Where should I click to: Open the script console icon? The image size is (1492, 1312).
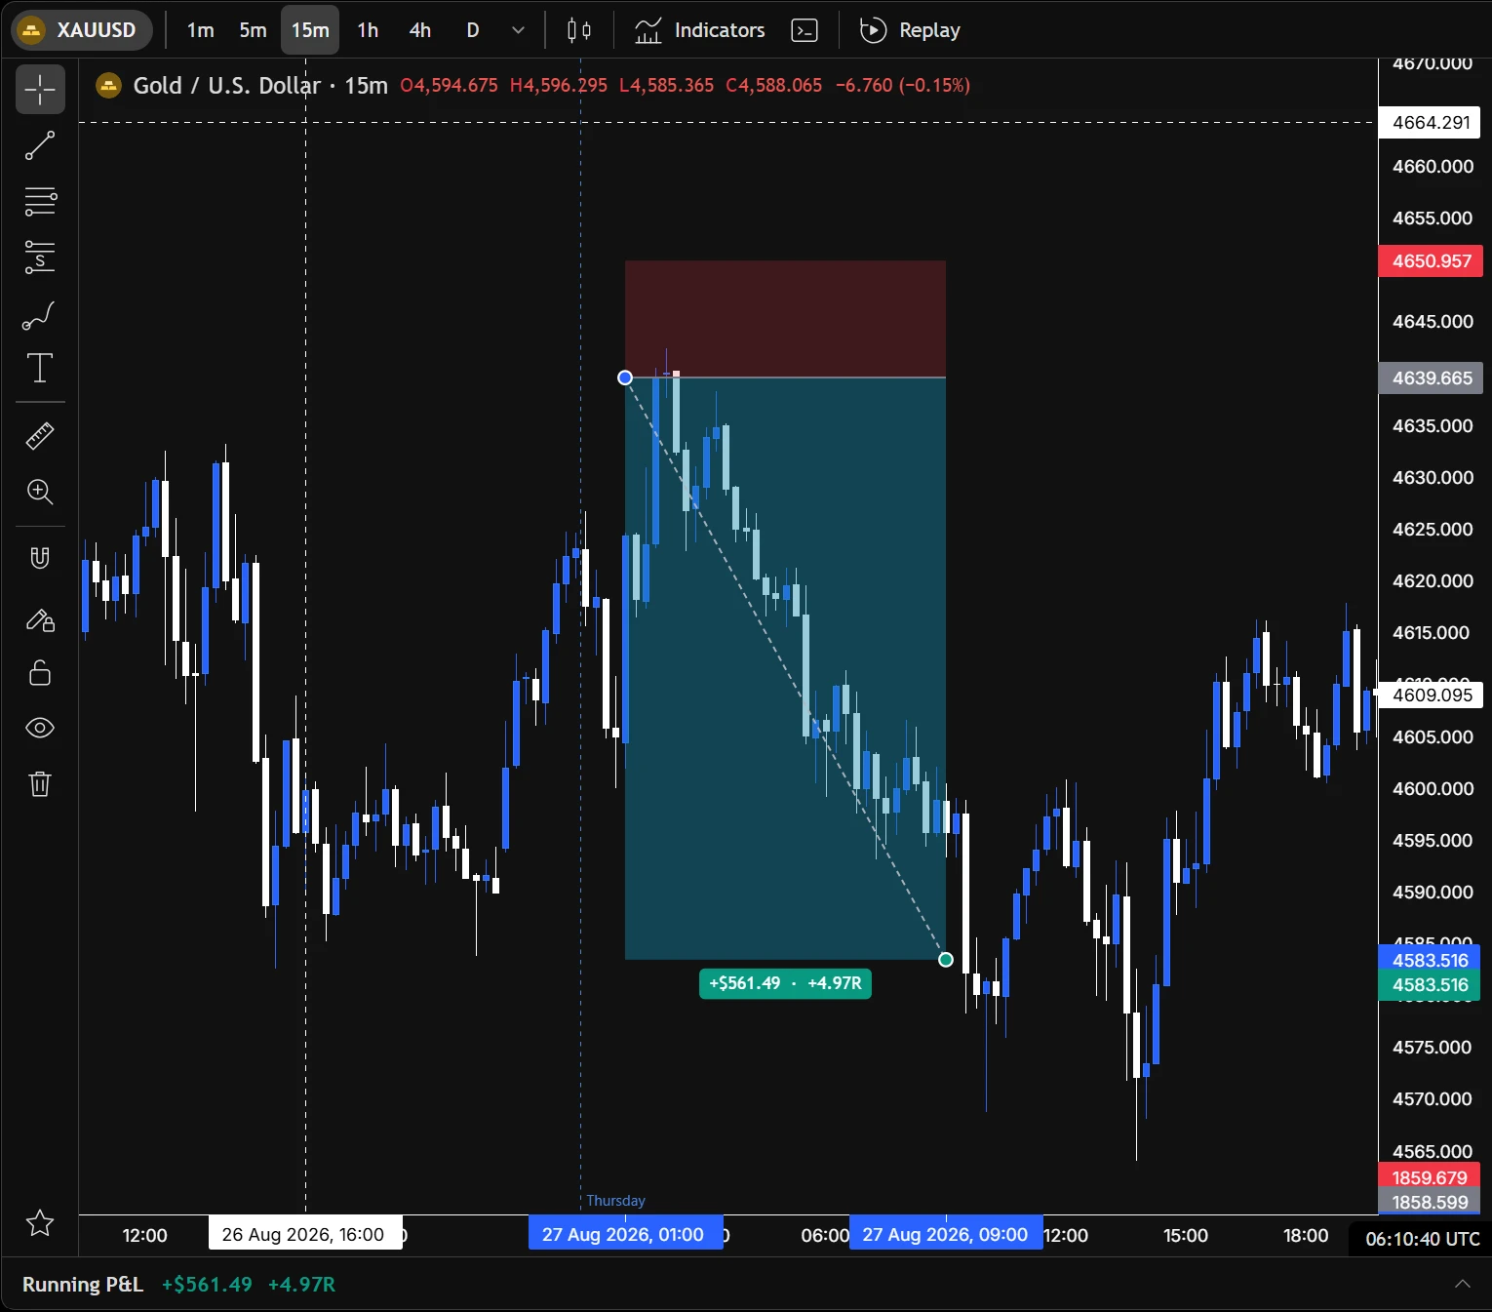[x=805, y=30]
